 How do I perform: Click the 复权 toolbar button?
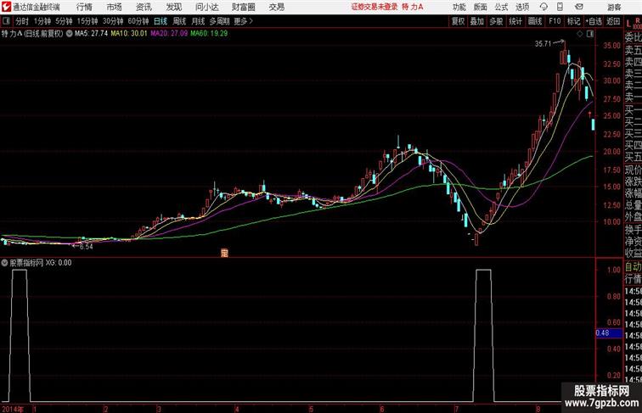pyautogui.click(x=458, y=21)
